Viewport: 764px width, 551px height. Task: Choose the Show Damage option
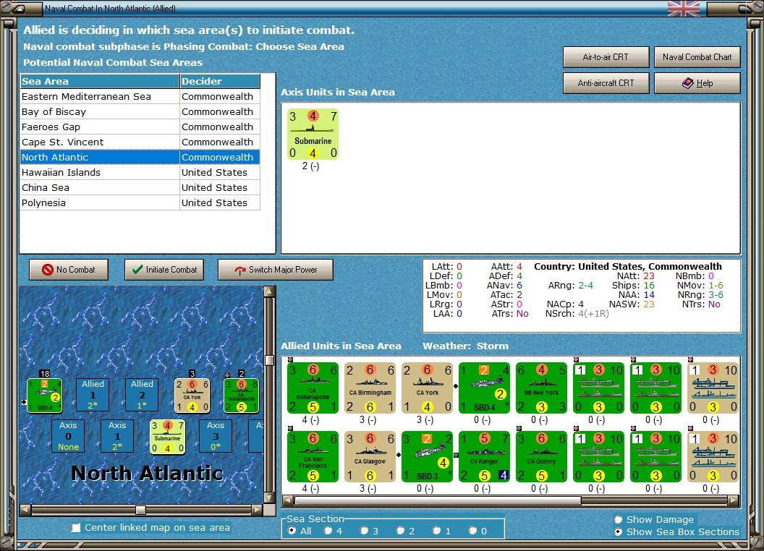(619, 519)
